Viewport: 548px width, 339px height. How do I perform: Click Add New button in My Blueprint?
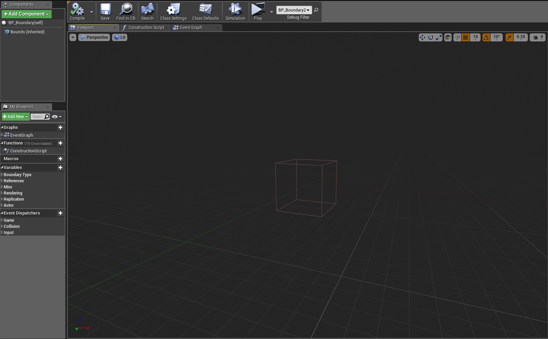click(x=15, y=117)
